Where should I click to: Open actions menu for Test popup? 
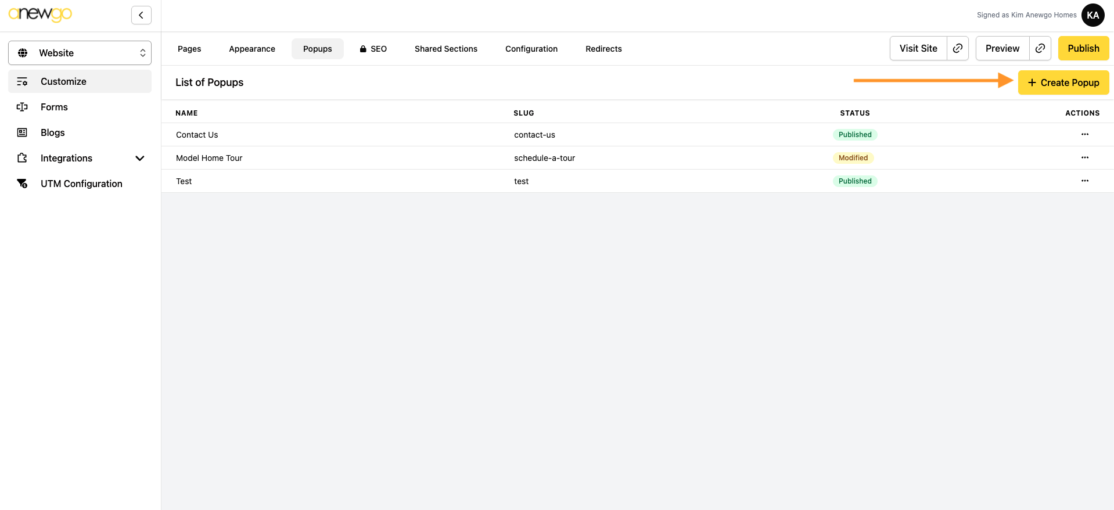click(1084, 181)
